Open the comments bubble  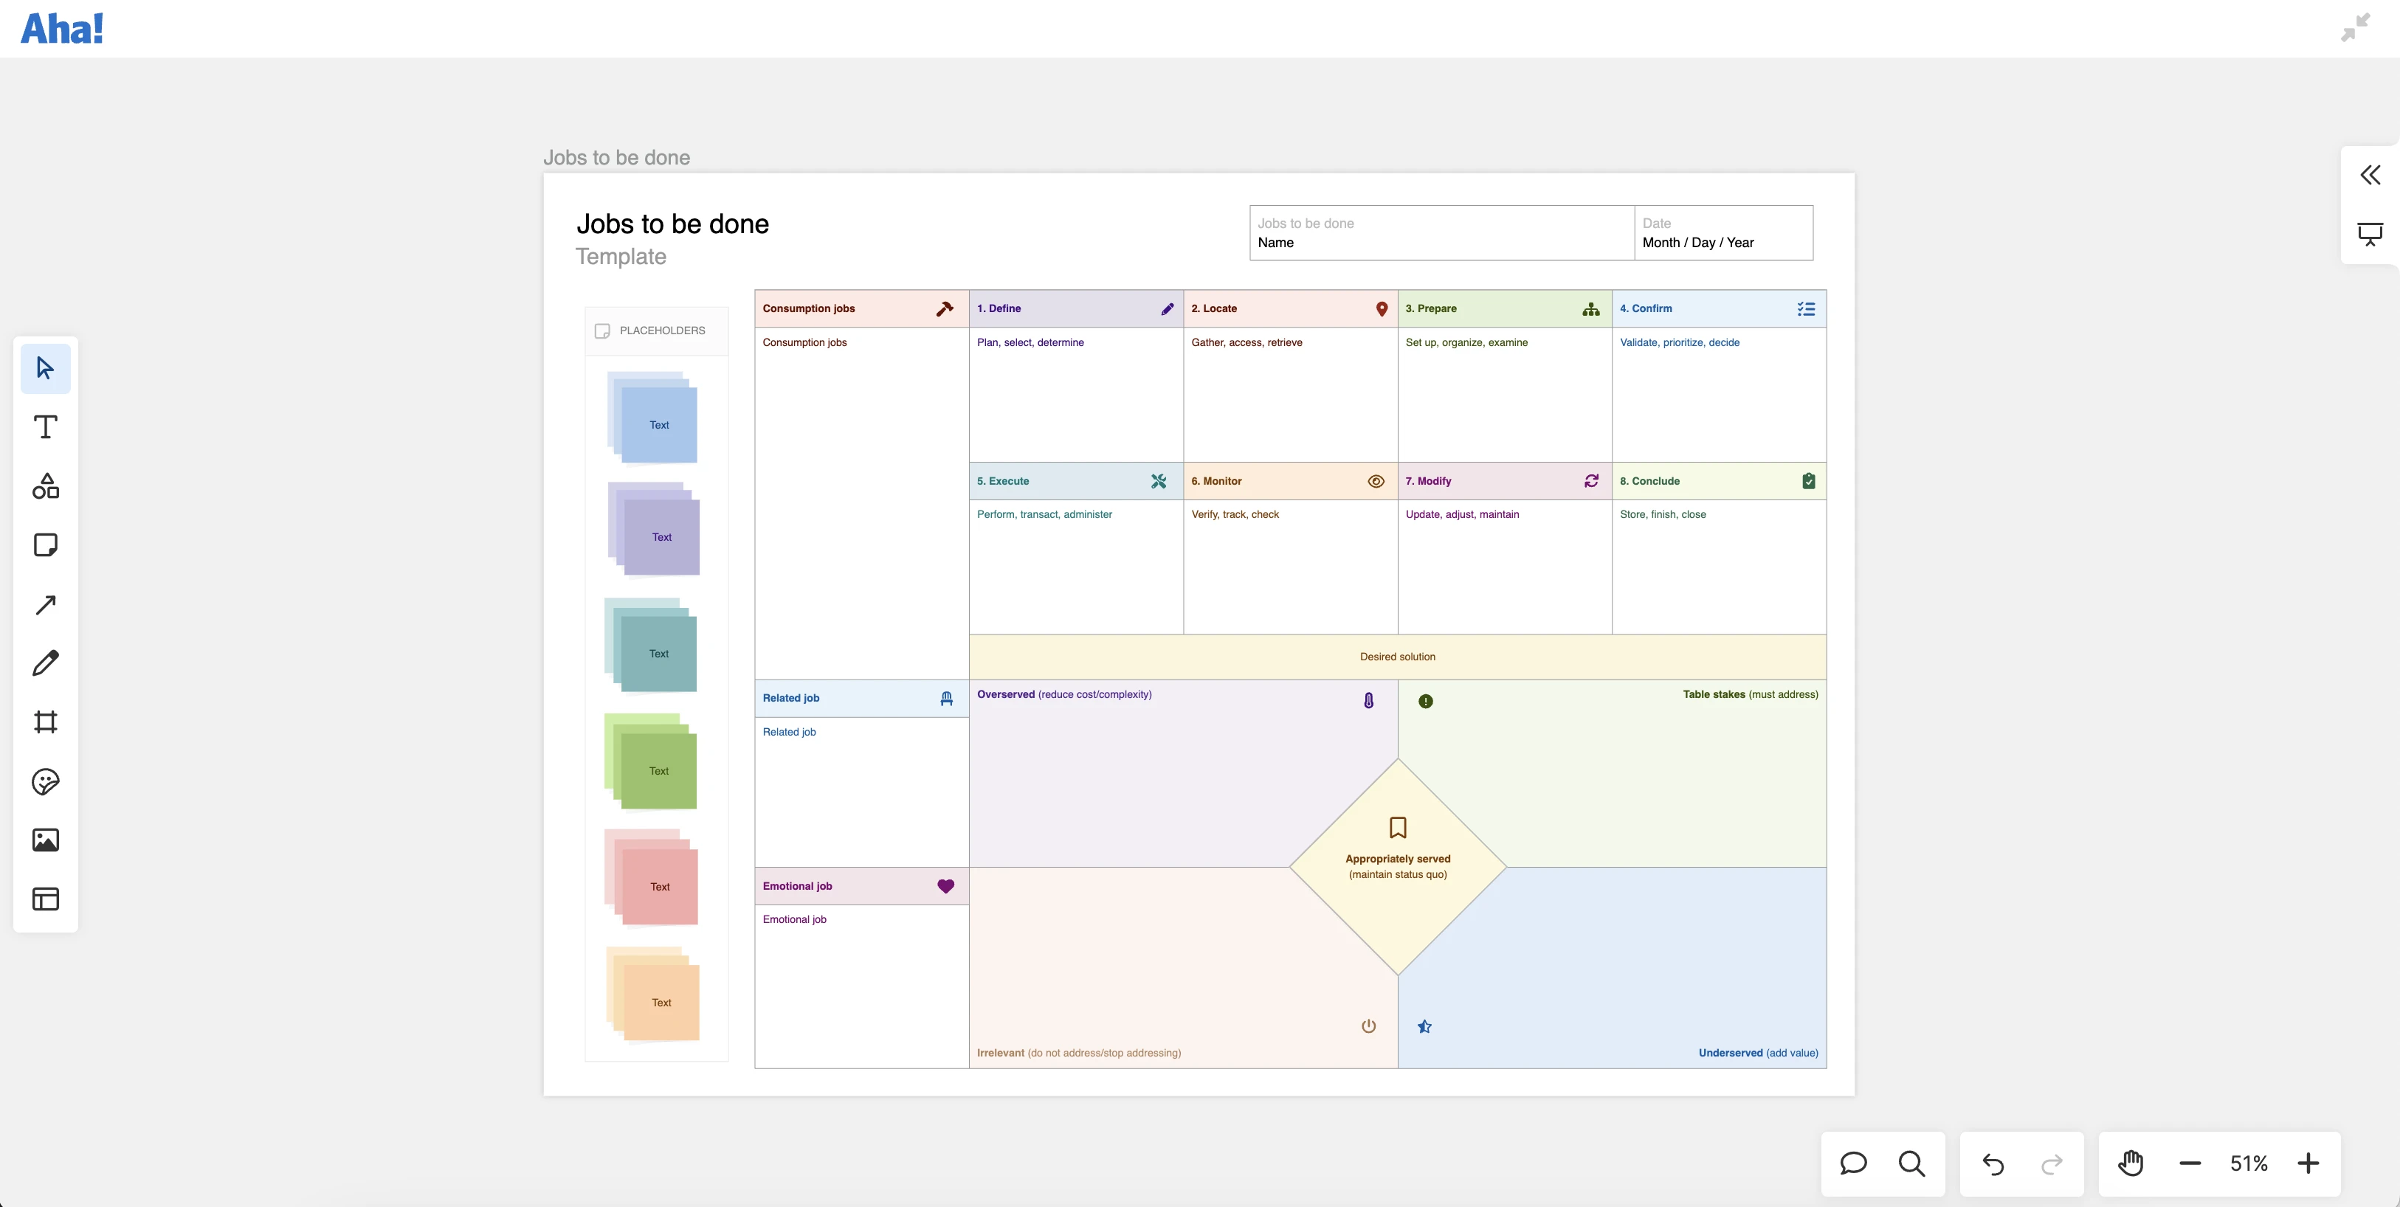1853,1163
